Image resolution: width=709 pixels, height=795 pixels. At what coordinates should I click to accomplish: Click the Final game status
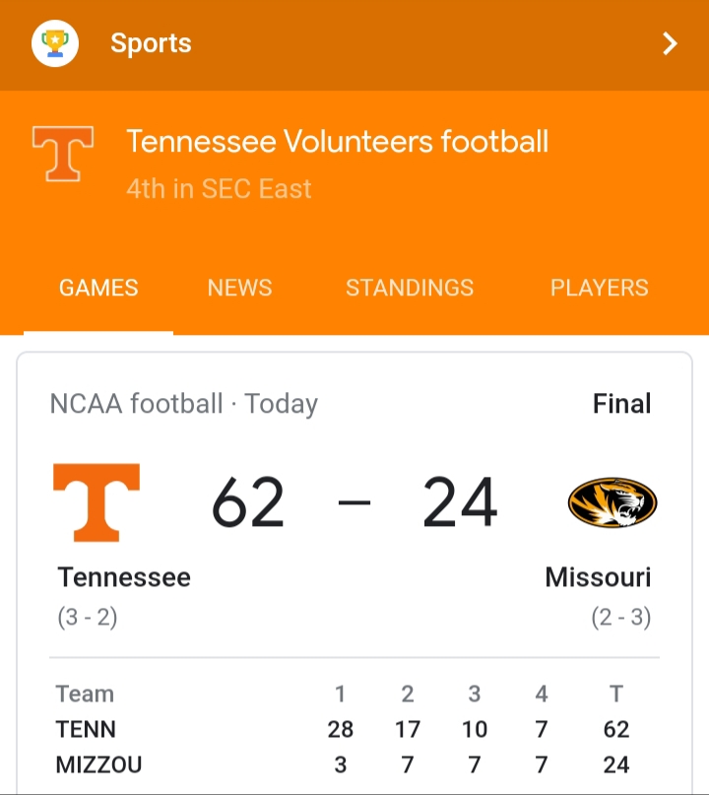621,404
